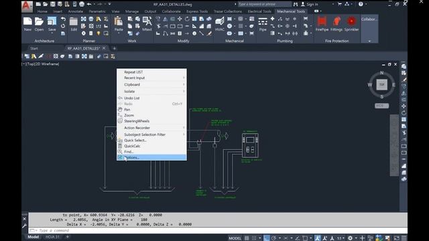The width and height of the screenshot is (429, 241).
Task: Switch to the HOJA 31 layout tab
Action: (x=52, y=237)
